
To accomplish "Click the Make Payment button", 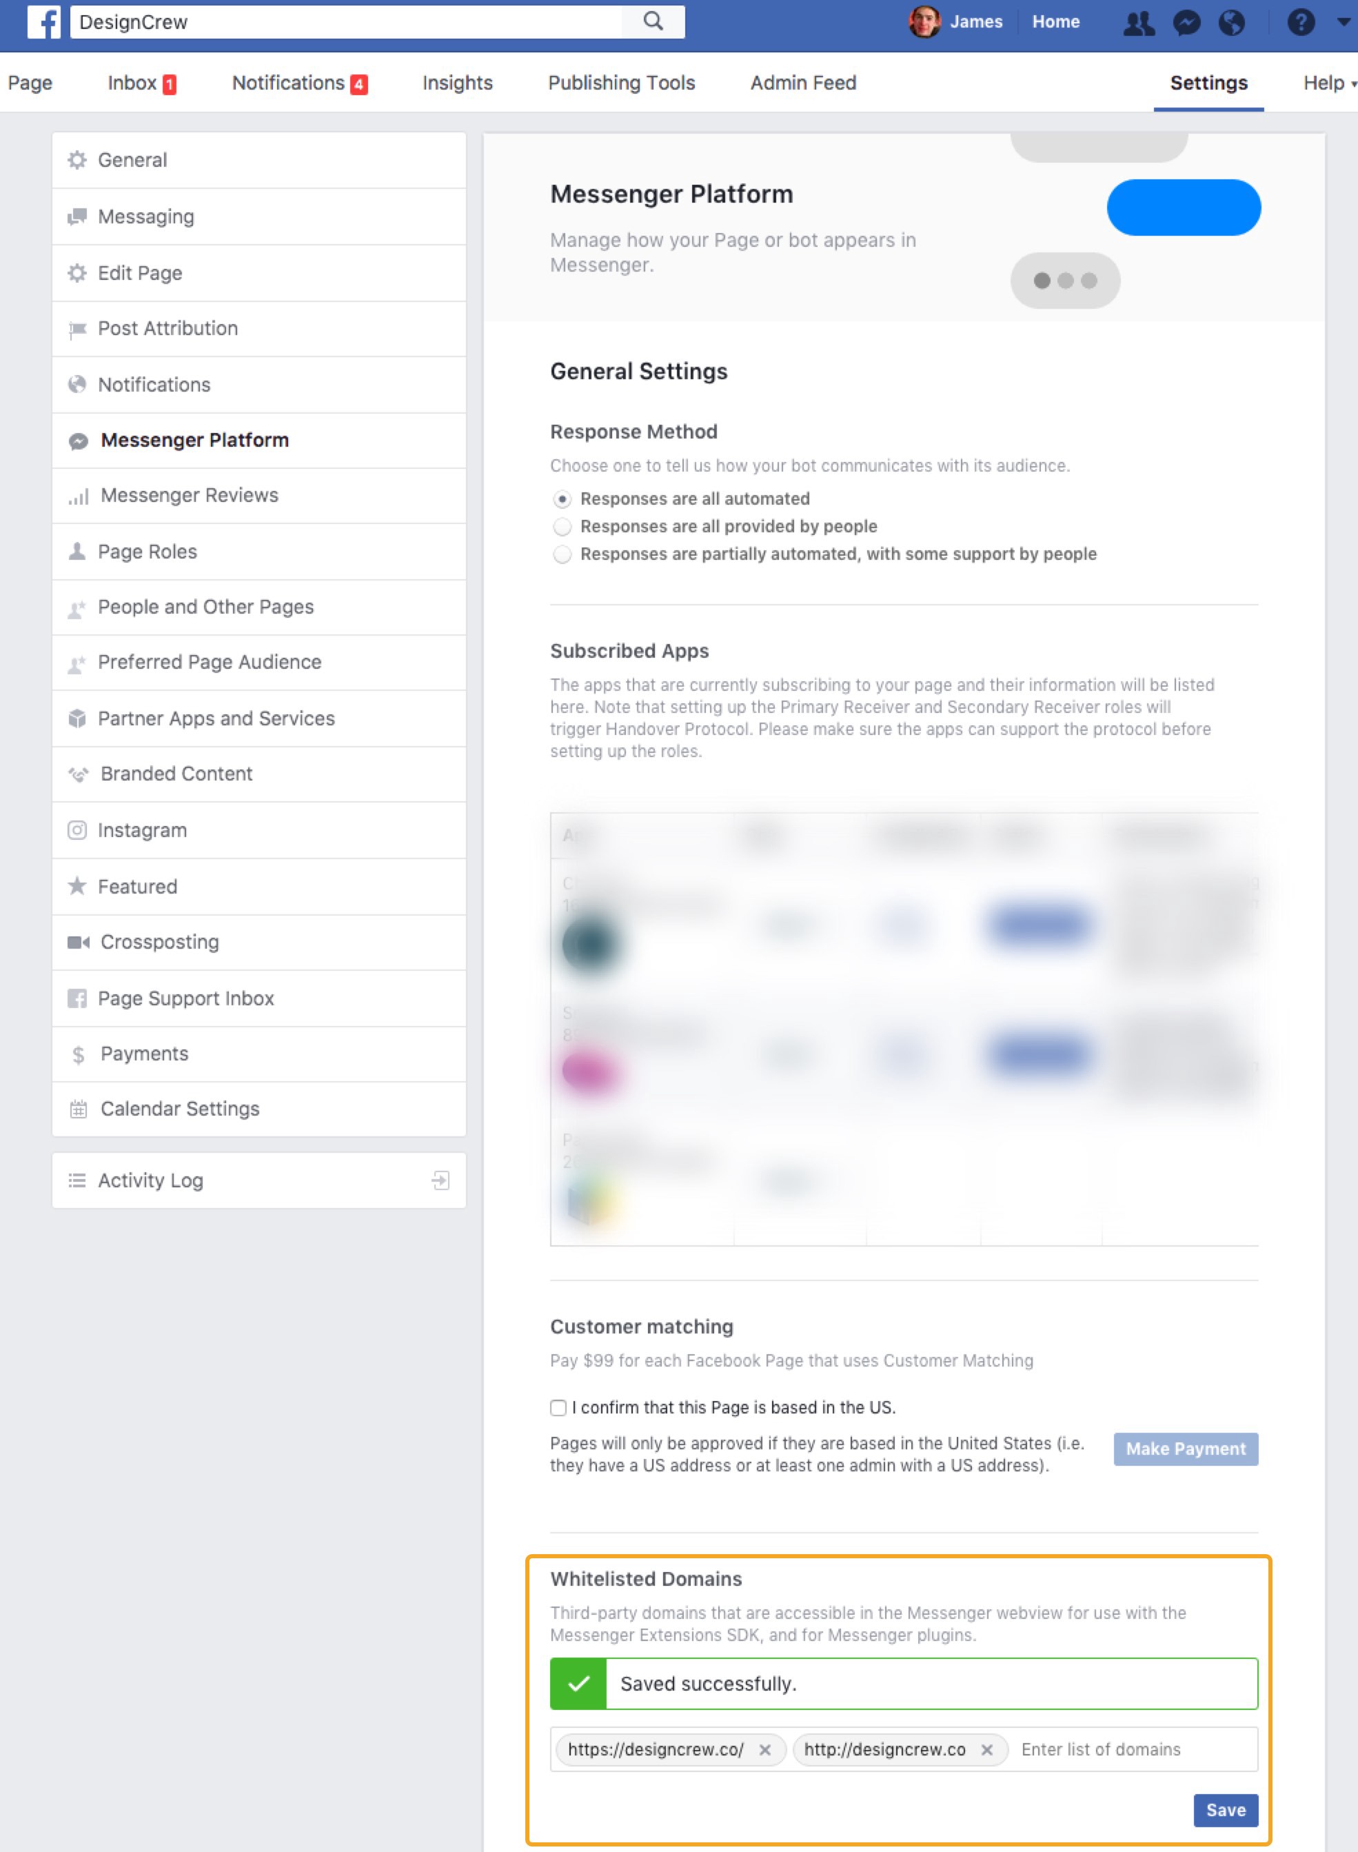I will click(1186, 1449).
